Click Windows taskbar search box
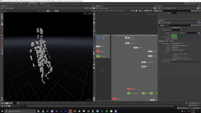201x113 pixels. click(20, 111)
